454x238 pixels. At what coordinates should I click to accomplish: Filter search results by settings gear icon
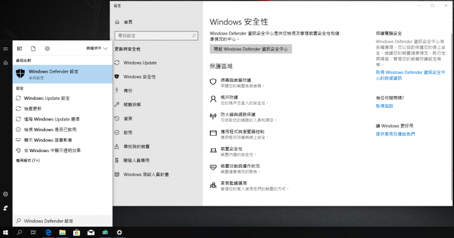point(47,49)
